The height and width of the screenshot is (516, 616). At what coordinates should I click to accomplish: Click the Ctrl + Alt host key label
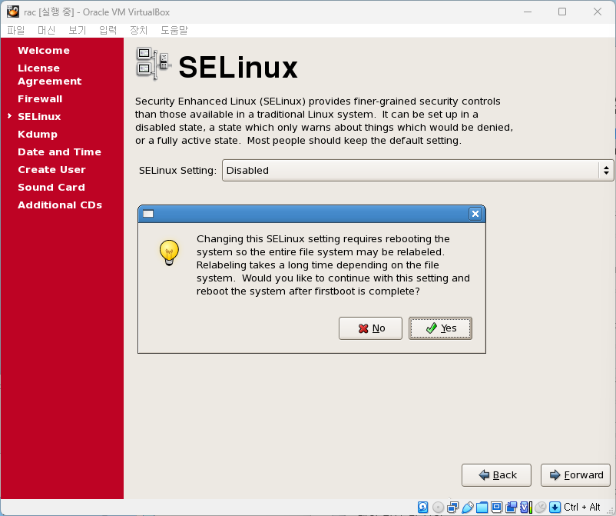(582, 507)
